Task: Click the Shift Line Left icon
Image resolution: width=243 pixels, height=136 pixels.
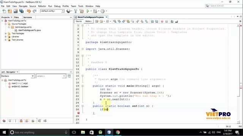Action: pyautogui.click(x=152, y=22)
